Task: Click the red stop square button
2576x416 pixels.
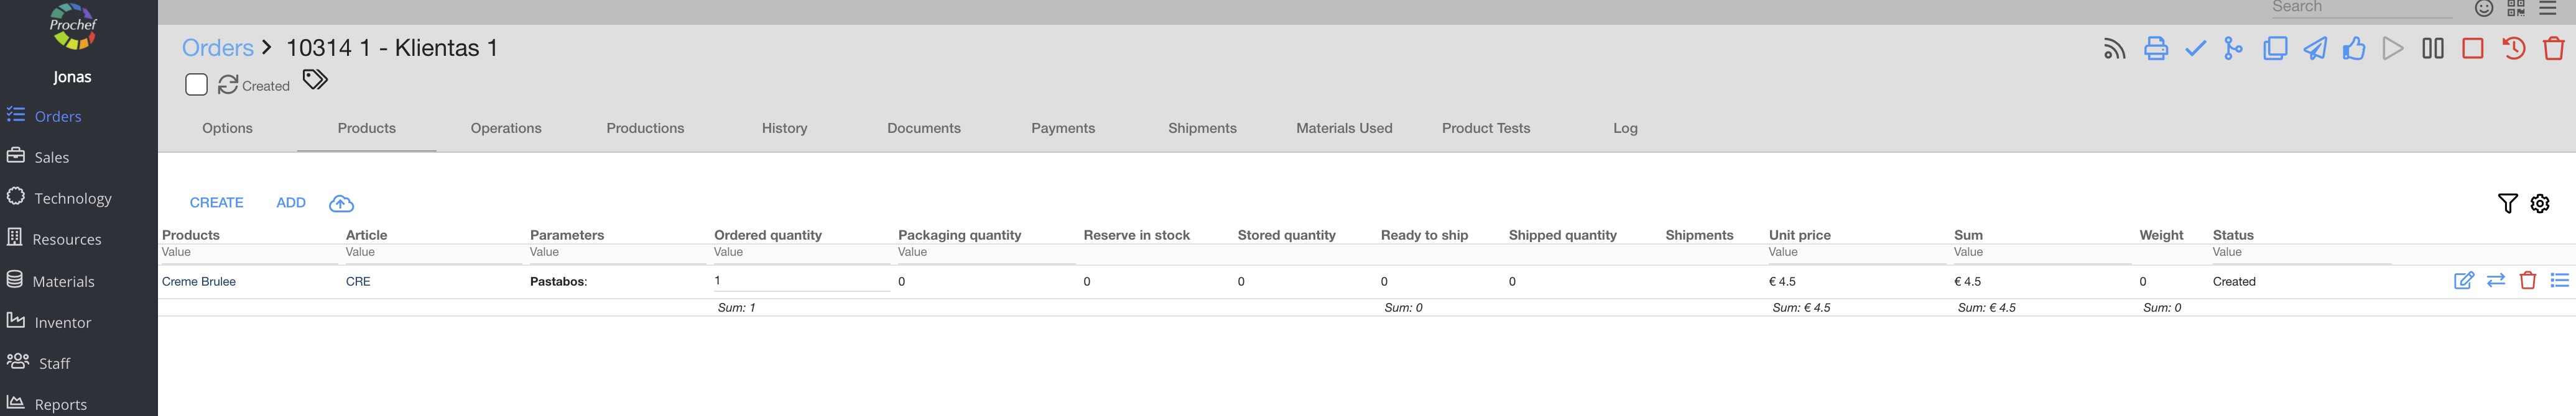Action: pyautogui.click(x=2472, y=49)
